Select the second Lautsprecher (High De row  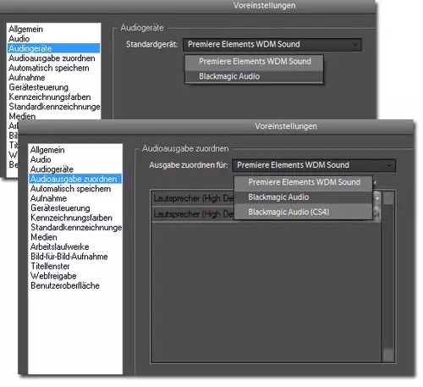point(193,214)
